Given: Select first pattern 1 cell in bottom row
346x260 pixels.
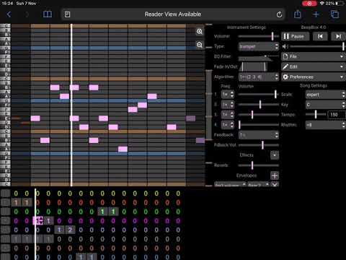Looking at the screenshot, I should (81, 257).
